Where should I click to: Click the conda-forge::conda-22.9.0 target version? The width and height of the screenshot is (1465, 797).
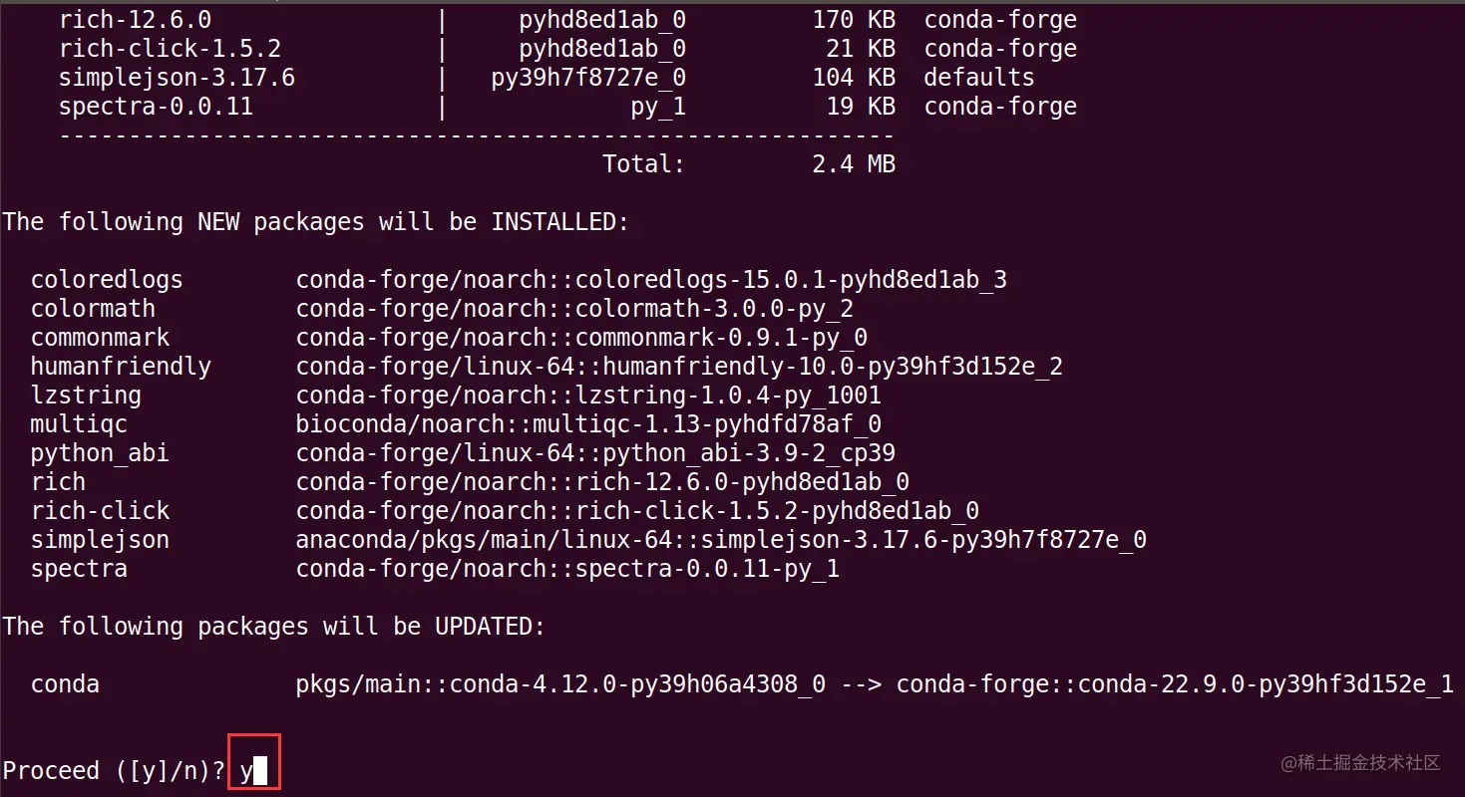(x=1174, y=683)
